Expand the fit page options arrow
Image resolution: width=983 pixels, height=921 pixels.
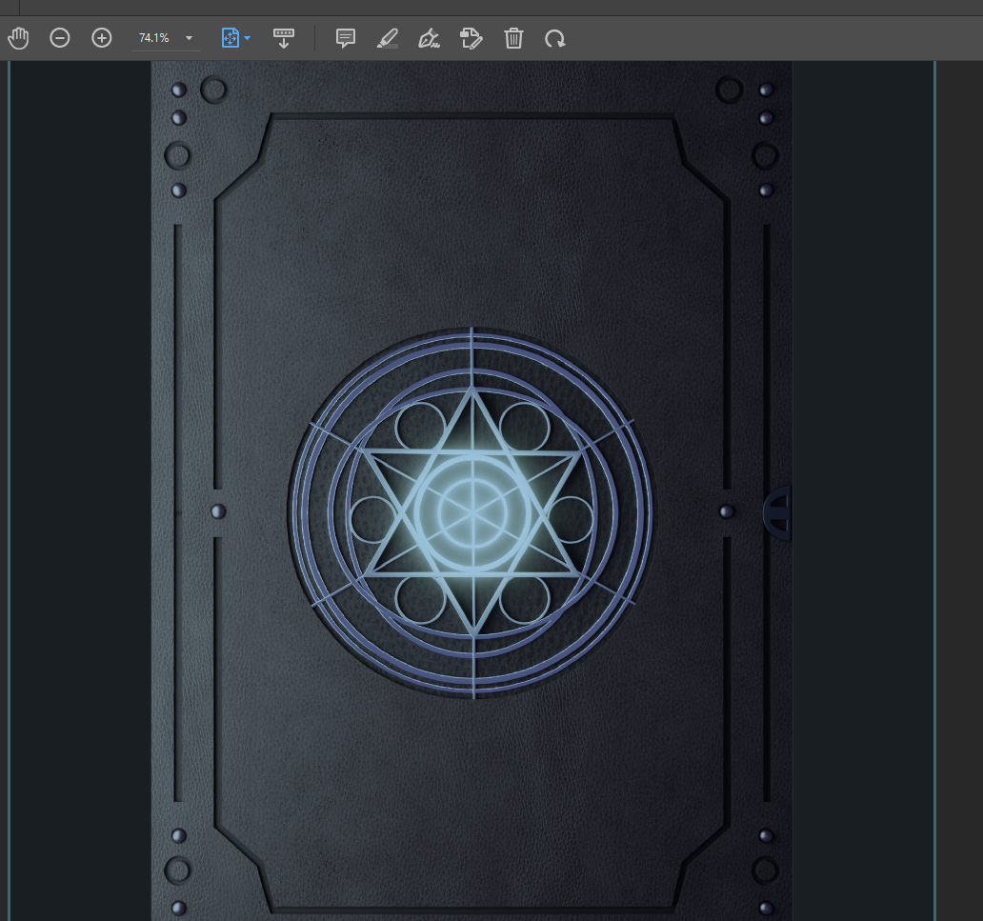248,38
